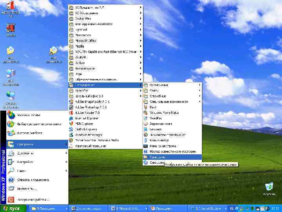Expand the 1C Предприятие 7.7 submenu arrow
282x212 pixels.
click(141, 7)
